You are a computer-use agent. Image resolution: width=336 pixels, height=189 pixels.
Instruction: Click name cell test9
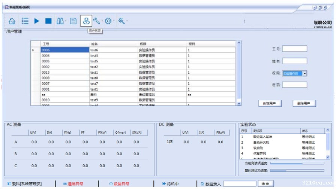coord(114,100)
